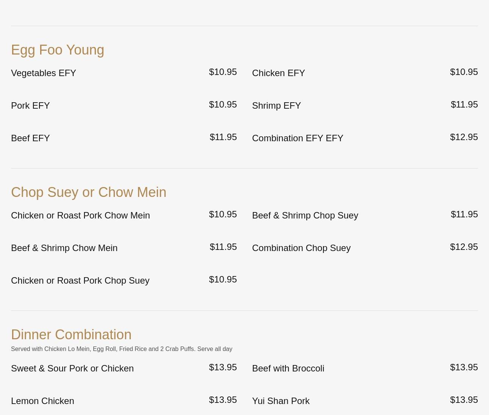Pick the Beef EFY item
This screenshot has height=415, width=489.
30,138
